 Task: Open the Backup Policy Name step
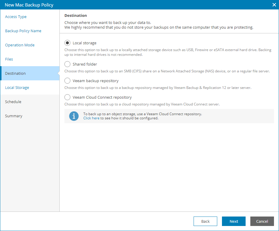(x=23, y=31)
